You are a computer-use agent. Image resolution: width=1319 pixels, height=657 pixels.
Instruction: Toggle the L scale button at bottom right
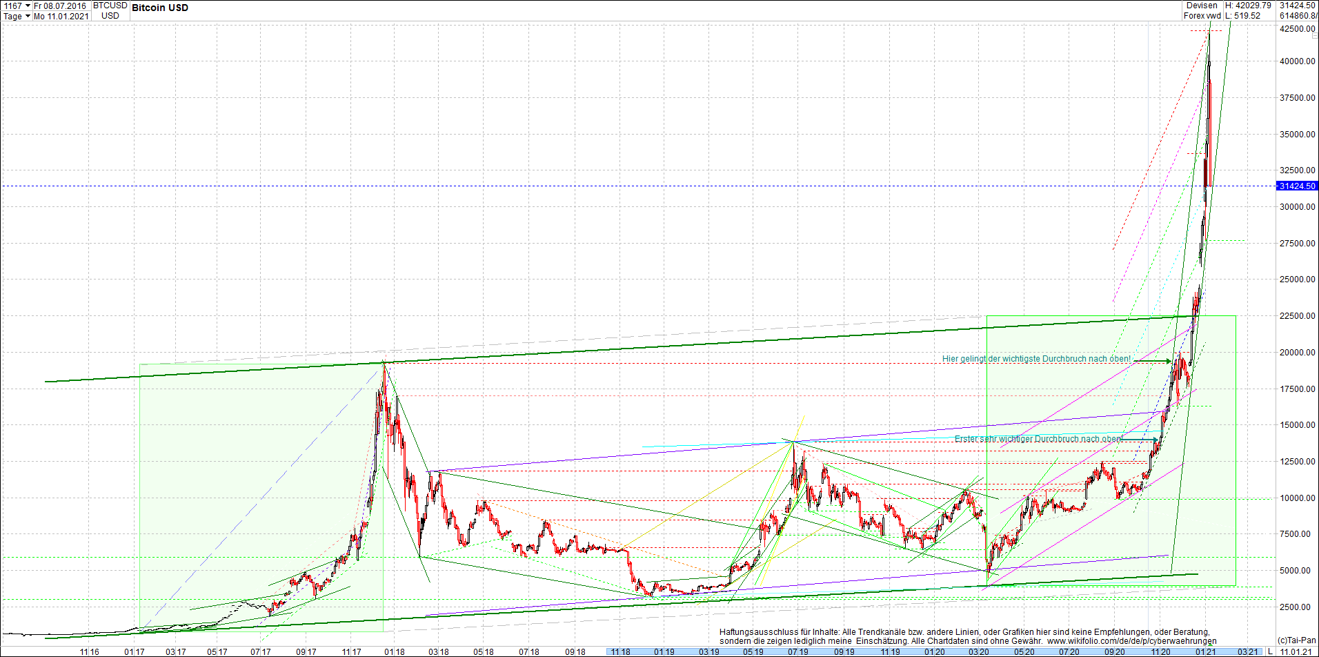coord(1270,651)
